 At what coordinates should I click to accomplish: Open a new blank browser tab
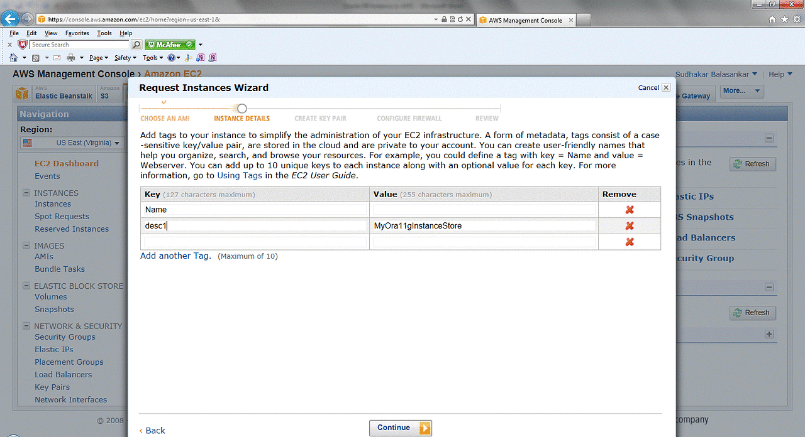pos(584,20)
